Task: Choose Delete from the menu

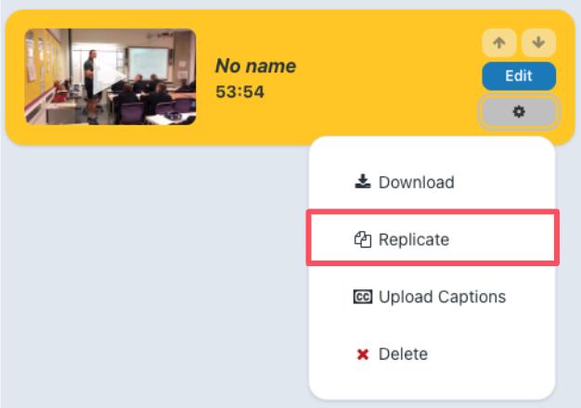Action: (x=433, y=354)
